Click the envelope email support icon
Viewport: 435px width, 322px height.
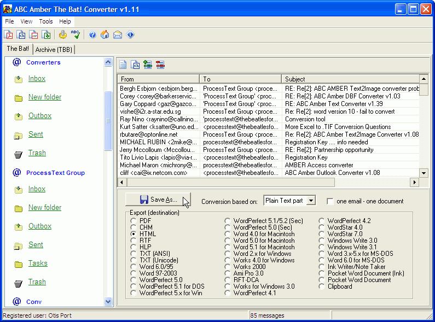118,35
